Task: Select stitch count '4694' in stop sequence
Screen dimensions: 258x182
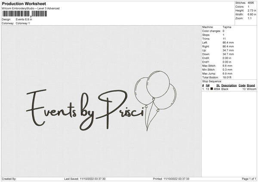Action: point(217,89)
